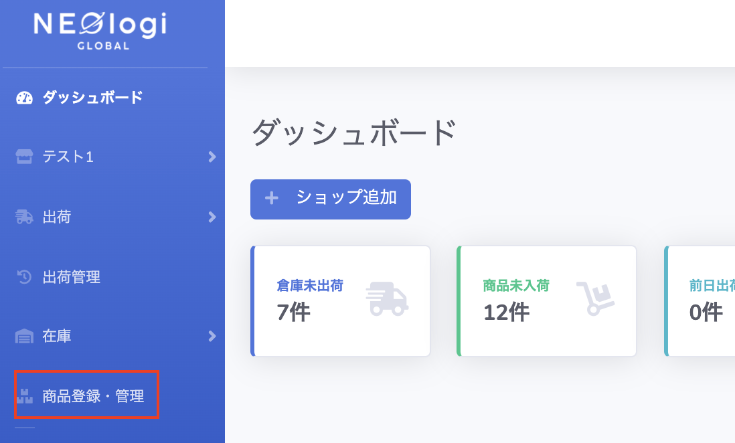Click the 商品未入荷 label link
This screenshot has height=443, width=735.
coord(516,286)
